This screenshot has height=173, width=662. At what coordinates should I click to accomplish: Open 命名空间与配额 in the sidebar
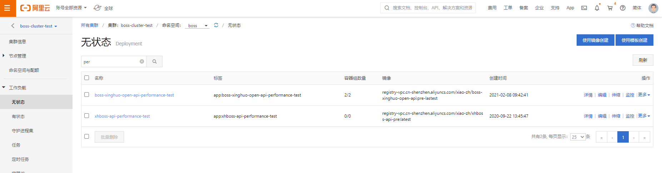24,70
